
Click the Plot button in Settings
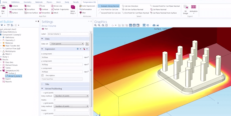pyautogui.click(x=45, y=29)
